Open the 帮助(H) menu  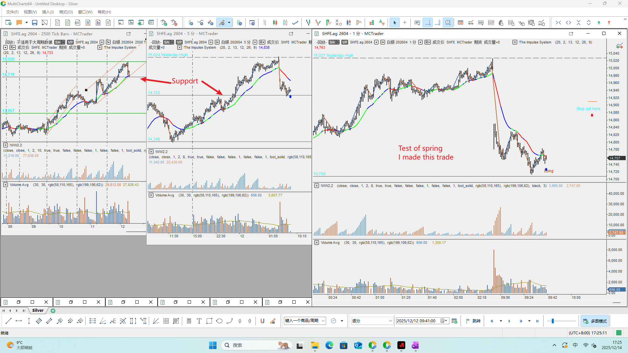click(104, 12)
